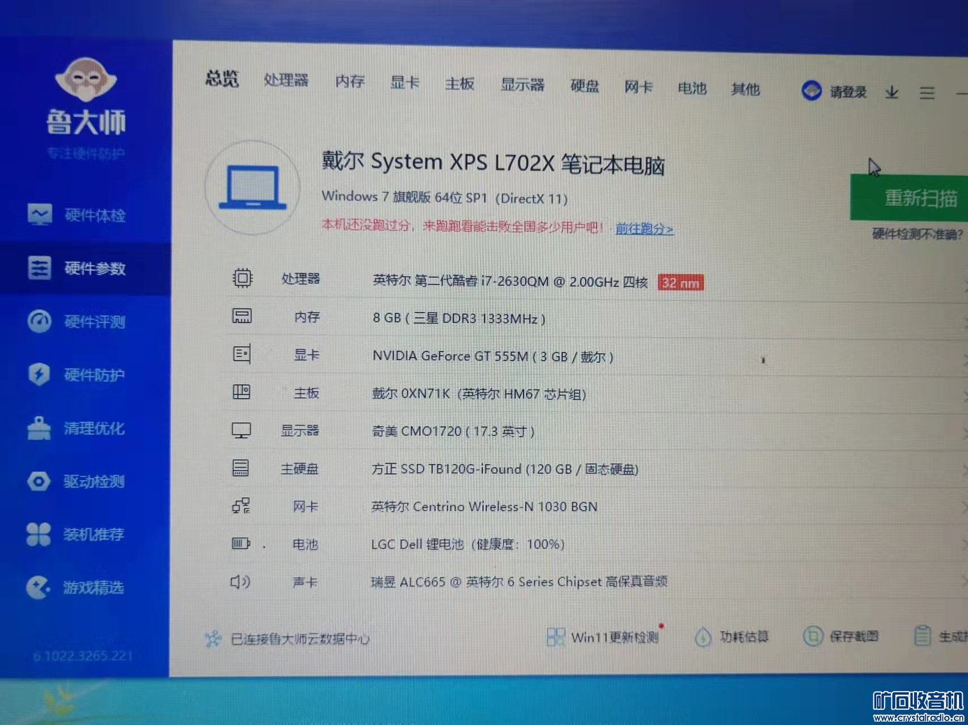Click the 功耗估算 power droplet icon
Viewport: 968px width, 725px height.
pos(703,637)
